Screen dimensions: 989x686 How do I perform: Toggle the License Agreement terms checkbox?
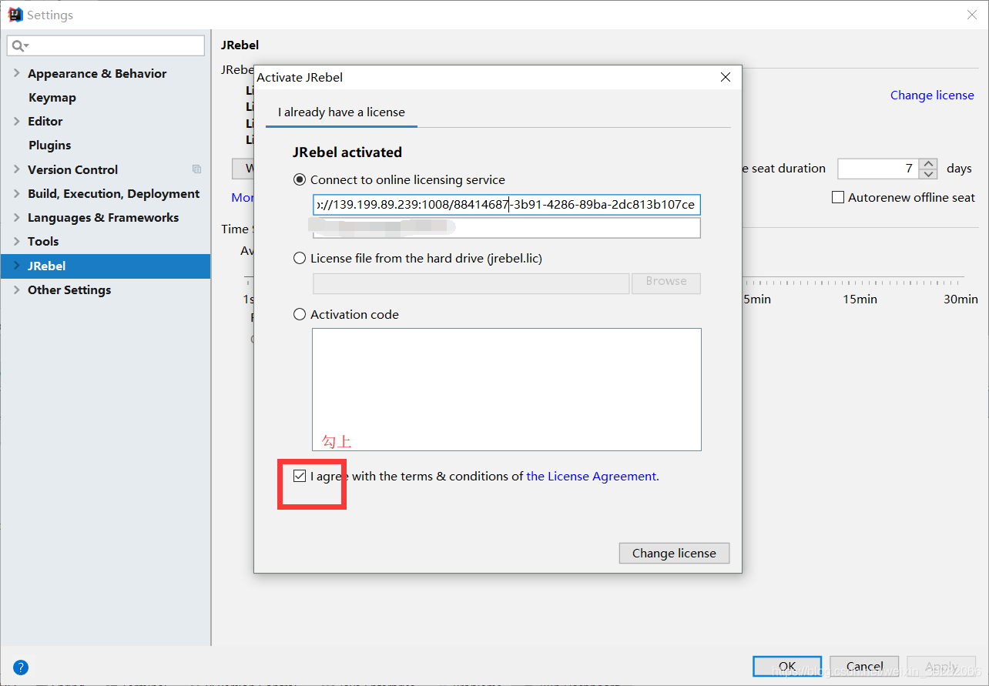coord(300,477)
